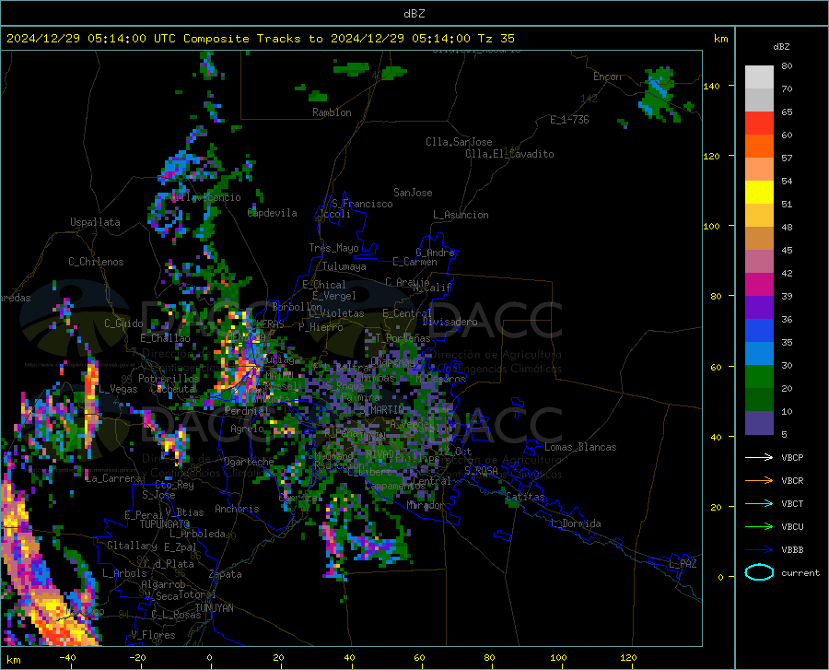Click the 'dBZ' title at top

coord(414,14)
